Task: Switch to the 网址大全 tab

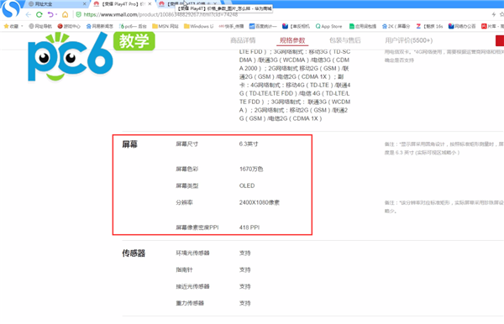Action: coord(44,4)
